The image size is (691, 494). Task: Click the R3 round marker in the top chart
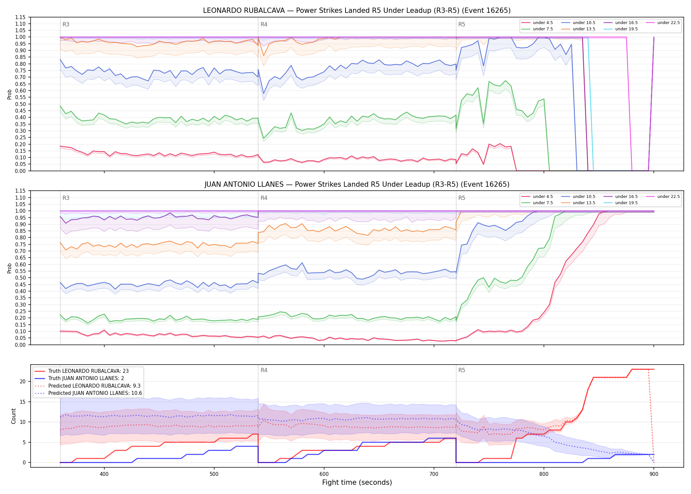click(66, 24)
